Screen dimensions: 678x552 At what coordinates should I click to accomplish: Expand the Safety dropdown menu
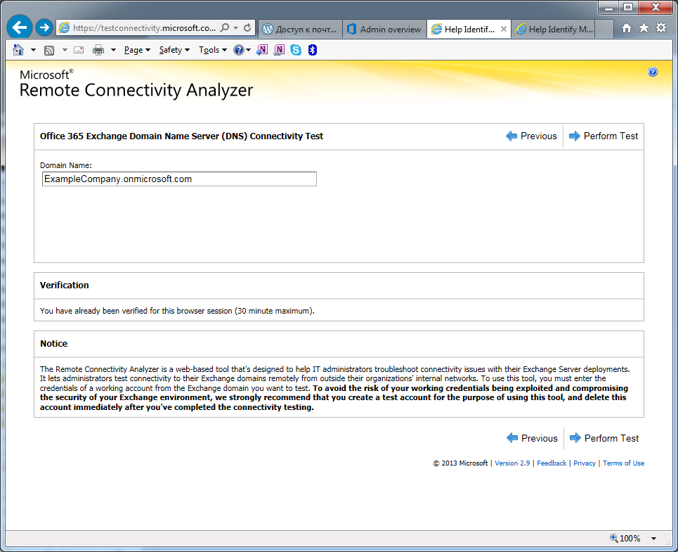point(174,50)
